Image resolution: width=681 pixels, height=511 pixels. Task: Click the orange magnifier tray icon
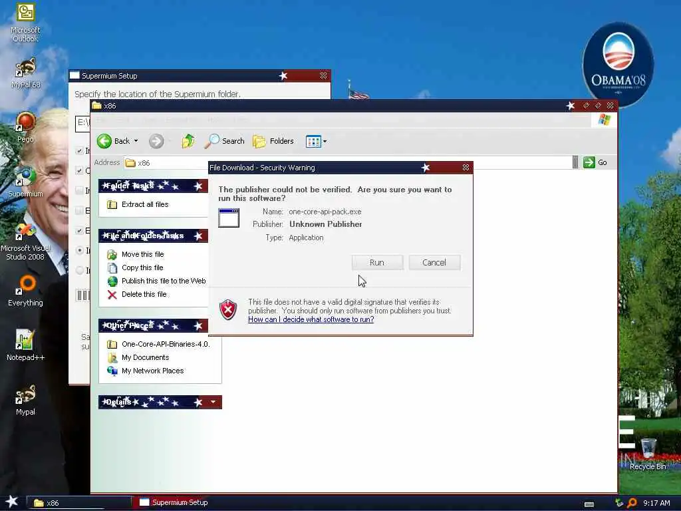(632, 503)
